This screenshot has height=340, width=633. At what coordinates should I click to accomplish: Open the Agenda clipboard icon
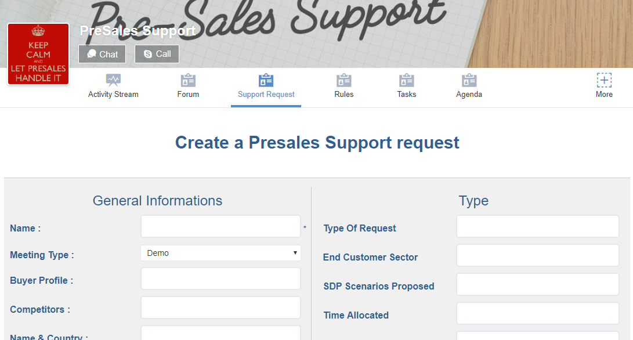point(469,80)
